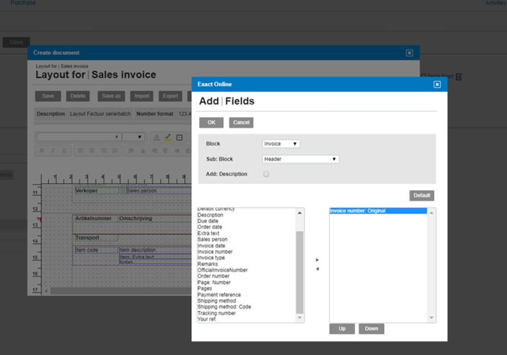This screenshot has width=507, height=355.
Task: Open the font size dropdown in layout toolbar
Action: [133, 137]
